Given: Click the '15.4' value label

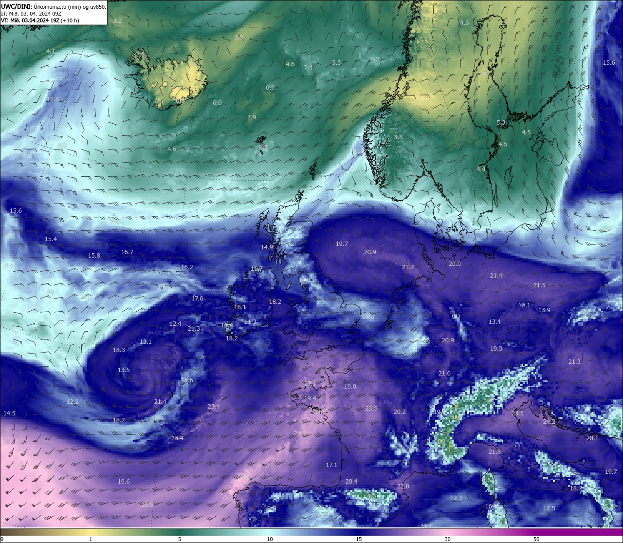Looking at the screenshot, I should 51,239.
